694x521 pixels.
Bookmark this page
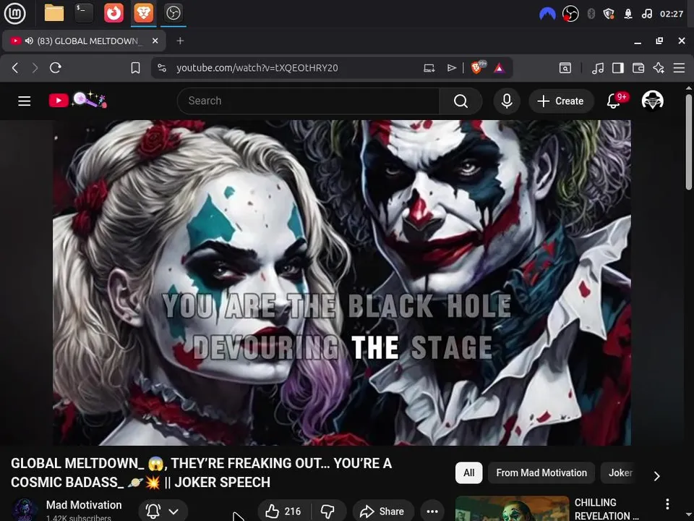135,68
